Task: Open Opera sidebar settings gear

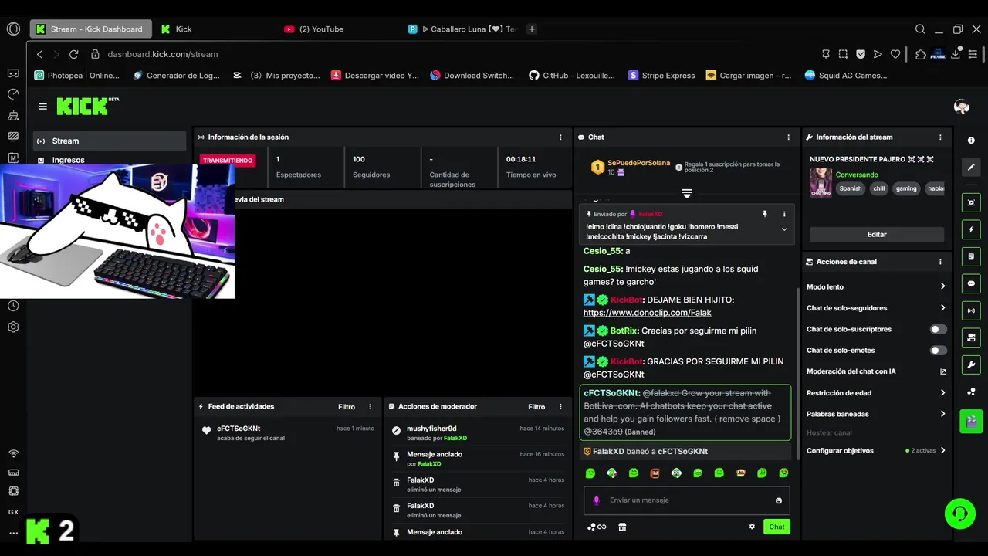Action: (x=13, y=327)
